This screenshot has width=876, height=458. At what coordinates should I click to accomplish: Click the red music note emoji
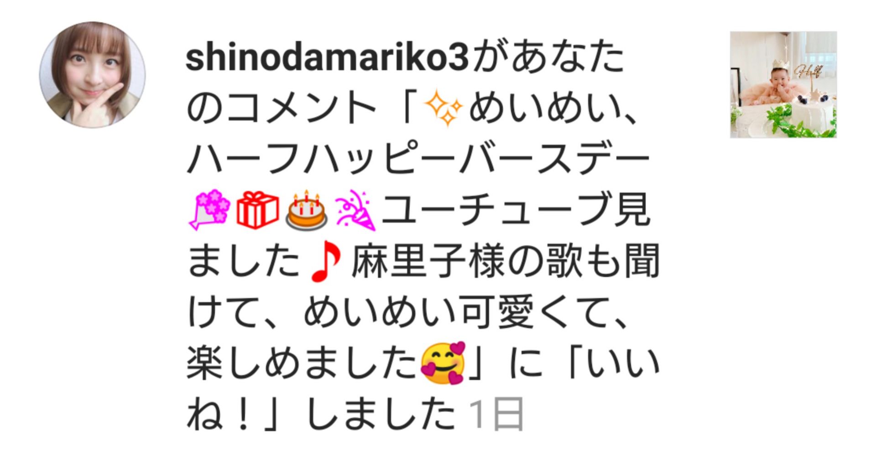point(325,262)
